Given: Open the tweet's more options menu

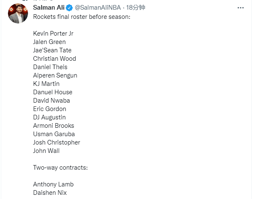Looking at the screenshot, I should click(x=240, y=8).
